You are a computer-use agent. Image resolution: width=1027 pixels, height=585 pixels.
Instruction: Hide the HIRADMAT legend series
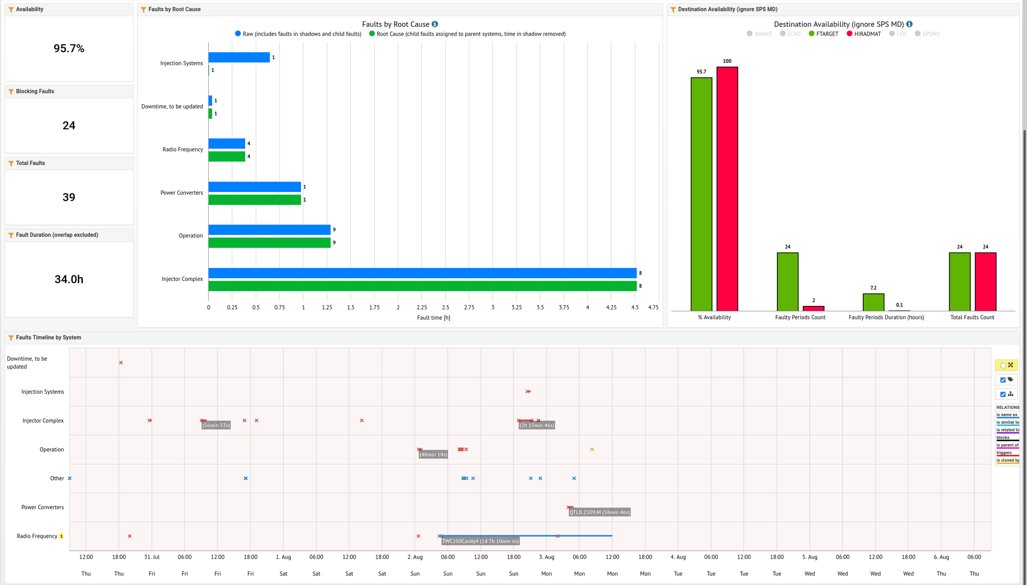(864, 34)
